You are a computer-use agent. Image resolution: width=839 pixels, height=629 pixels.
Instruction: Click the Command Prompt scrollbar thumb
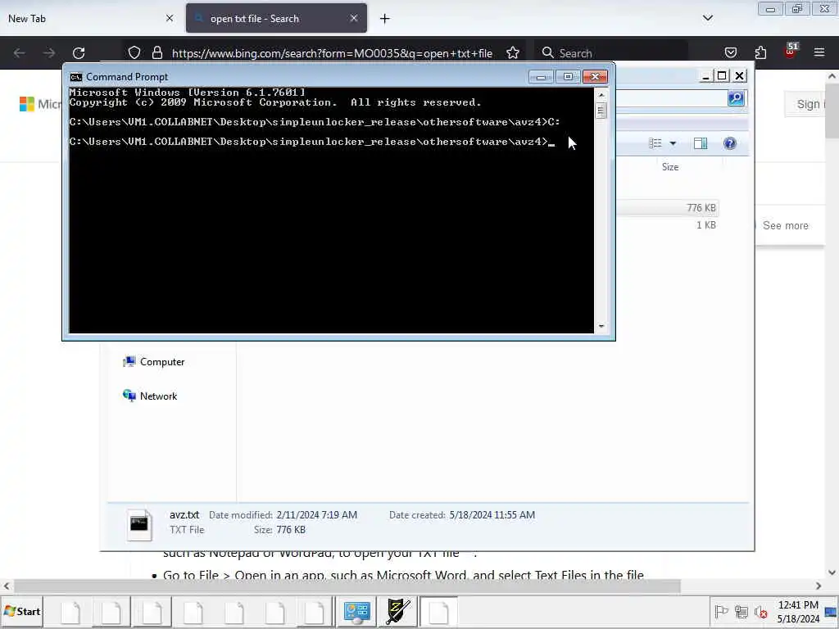601,111
